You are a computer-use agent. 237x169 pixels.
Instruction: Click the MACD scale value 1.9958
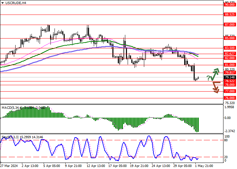point(230,107)
